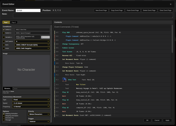Enable the Actor condition checkbox
The height and width of the screenshot is (126, 176).
pyautogui.click(x=4, y=48)
